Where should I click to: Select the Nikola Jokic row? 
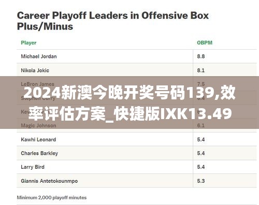[x=137, y=70]
